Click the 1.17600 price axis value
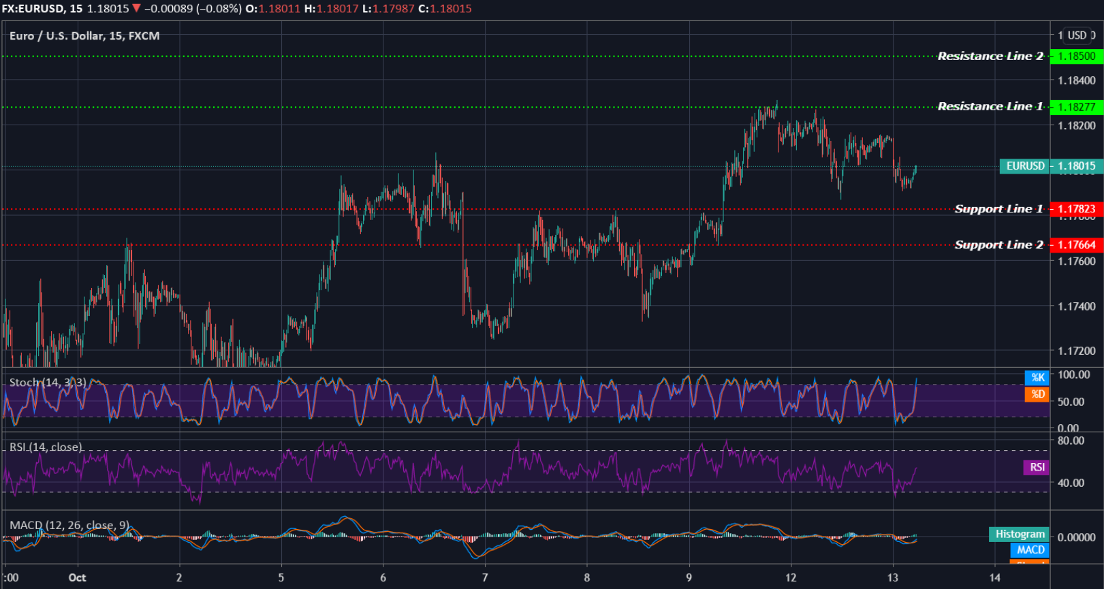 pos(1077,261)
